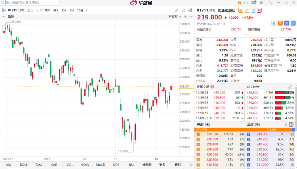Click the 16:08:22 trade row

pos(220,118)
